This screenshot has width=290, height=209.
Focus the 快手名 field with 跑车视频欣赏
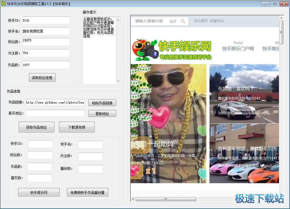pyautogui.click(x=46, y=31)
